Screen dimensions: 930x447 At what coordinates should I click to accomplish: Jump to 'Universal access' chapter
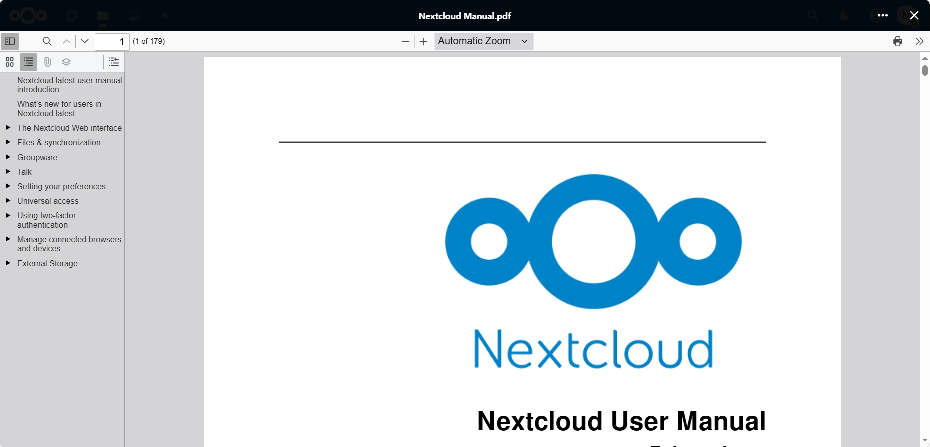(48, 201)
